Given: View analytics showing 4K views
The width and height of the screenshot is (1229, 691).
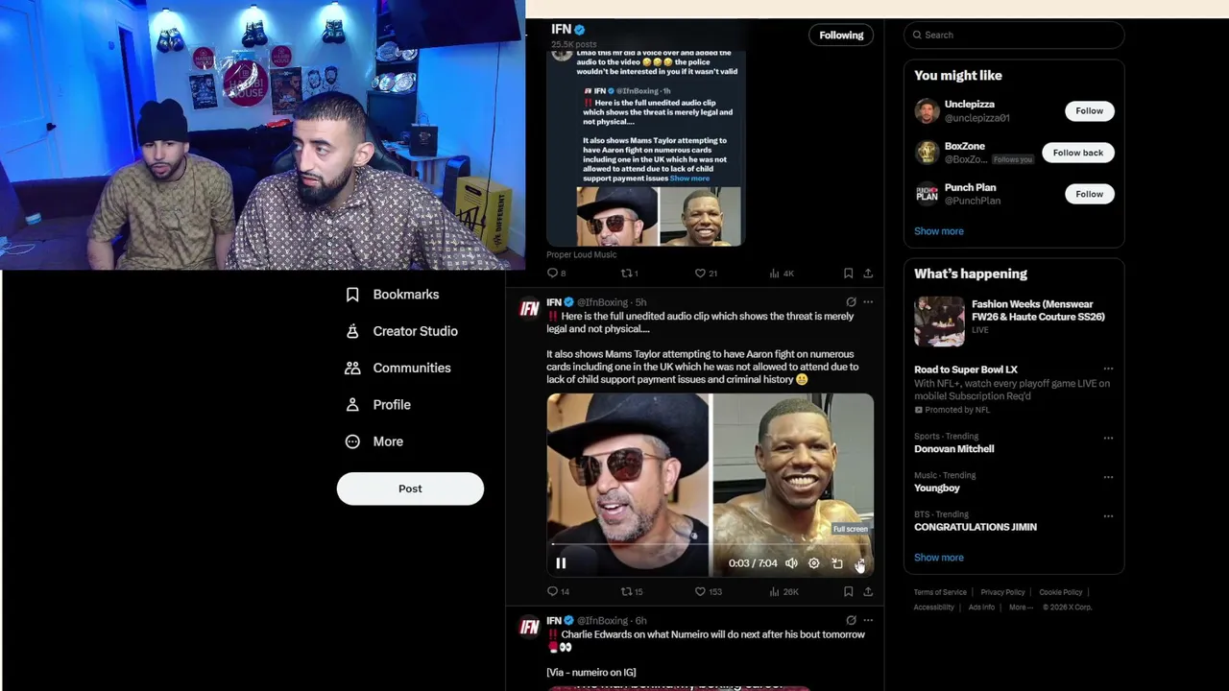Looking at the screenshot, I should 782,274.
